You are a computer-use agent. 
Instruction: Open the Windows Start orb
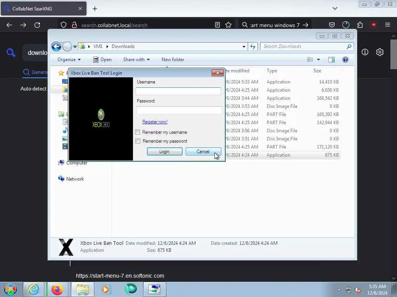pyautogui.click(x=10, y=289)
